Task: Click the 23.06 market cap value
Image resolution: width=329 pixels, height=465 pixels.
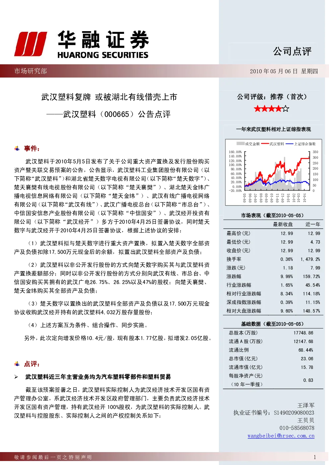Action: (307, 359)
